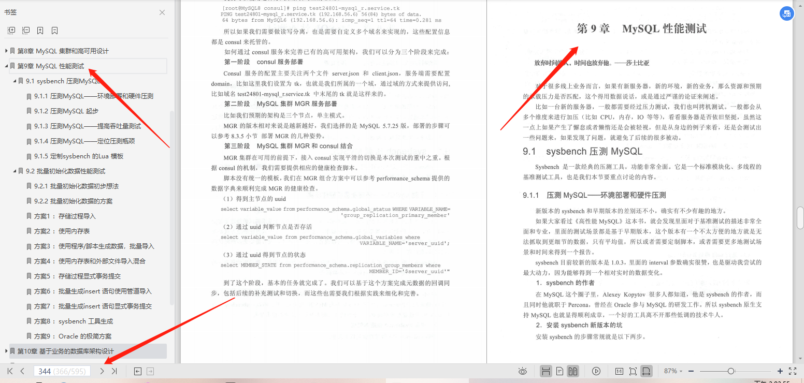Add a new bookmark icon

tap(40, 31)
